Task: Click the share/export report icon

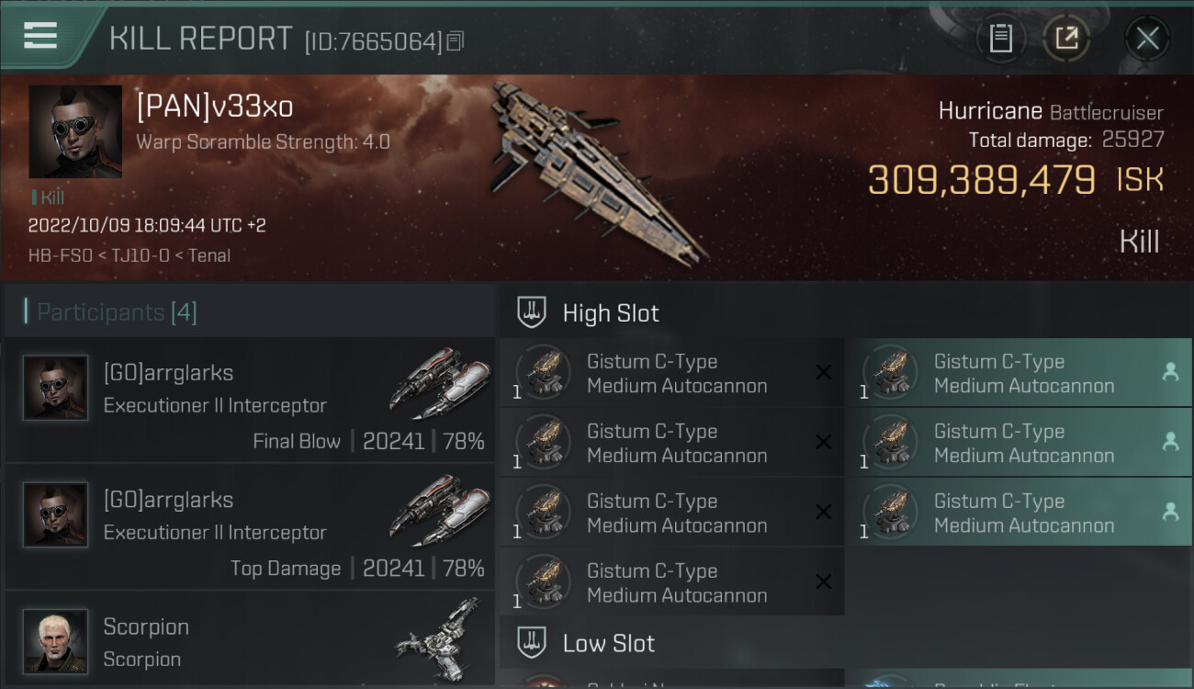Action: tap(1066, 39)
